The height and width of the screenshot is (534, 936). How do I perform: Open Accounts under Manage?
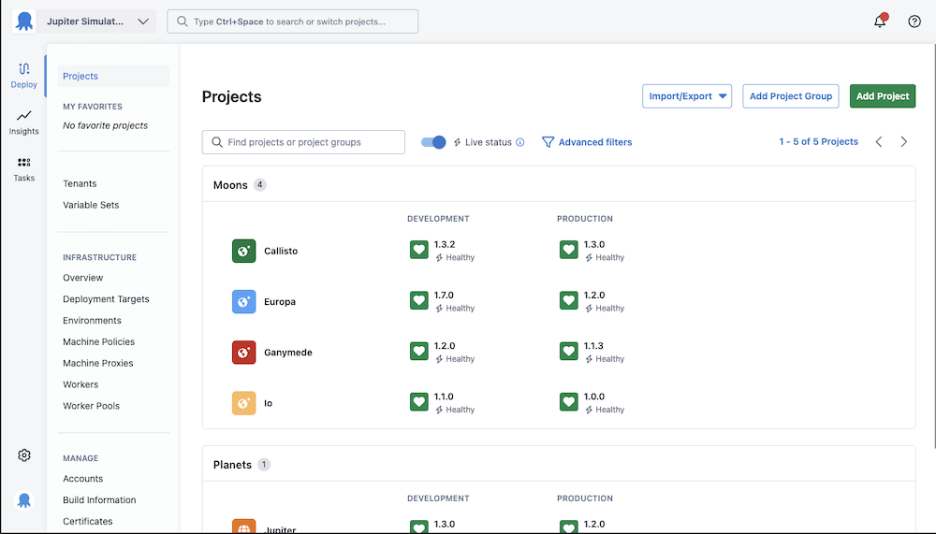coord(82,479)
